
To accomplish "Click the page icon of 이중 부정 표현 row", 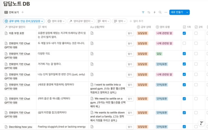I will [6, 33].
